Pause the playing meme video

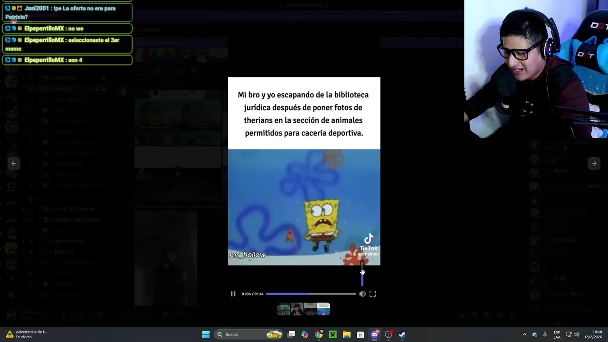tap(233, 294)
